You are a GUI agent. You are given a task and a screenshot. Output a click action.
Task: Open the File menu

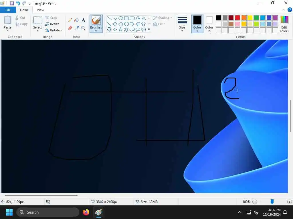[x=8, y=10]
